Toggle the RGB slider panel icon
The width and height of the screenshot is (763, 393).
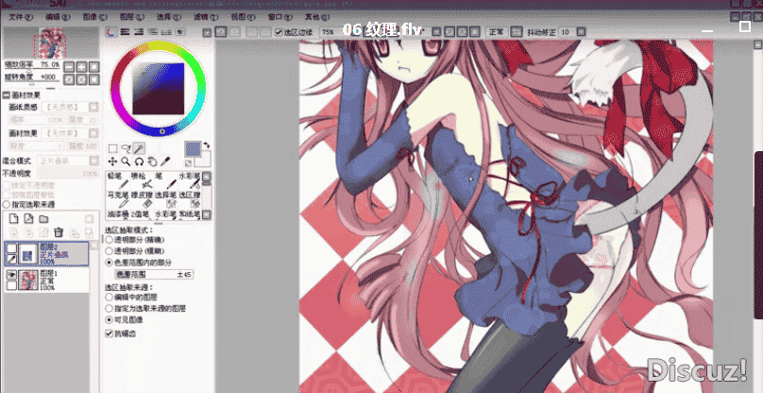tap(125, 32)
